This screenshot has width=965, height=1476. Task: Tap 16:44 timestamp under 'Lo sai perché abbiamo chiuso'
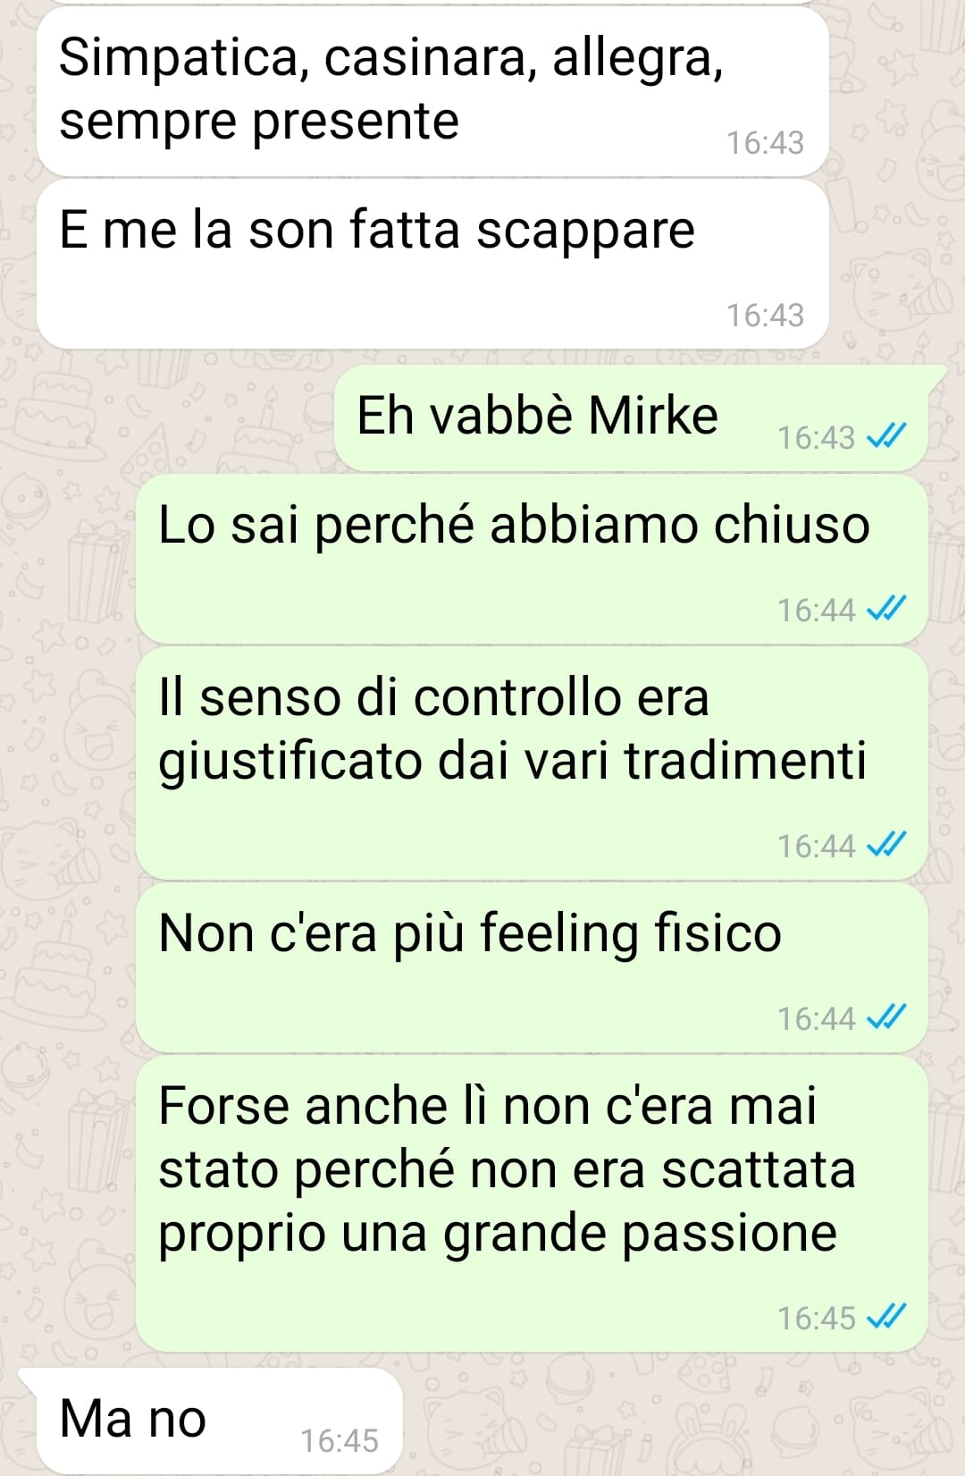coord(816,610)
